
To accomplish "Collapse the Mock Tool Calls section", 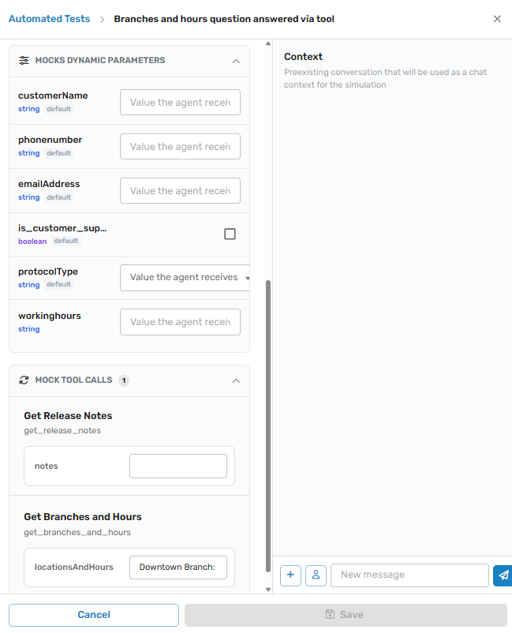I will tap(236, 381).
